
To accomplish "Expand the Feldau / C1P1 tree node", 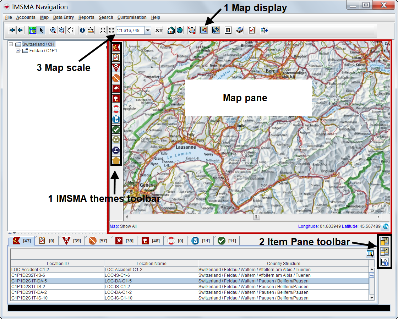I will 18,51.
